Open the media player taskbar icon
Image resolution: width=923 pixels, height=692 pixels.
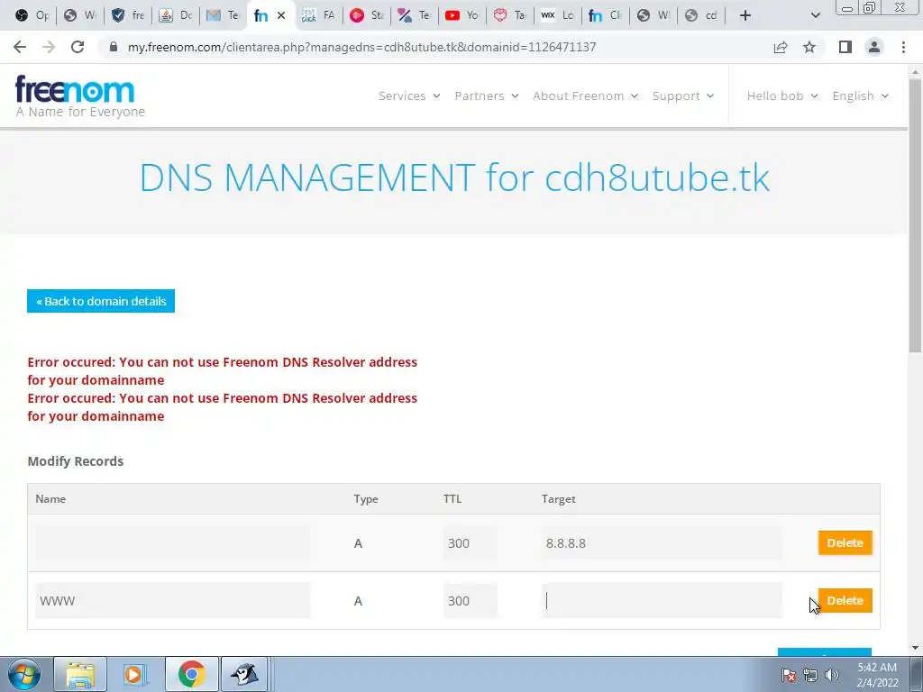(135, 674)
